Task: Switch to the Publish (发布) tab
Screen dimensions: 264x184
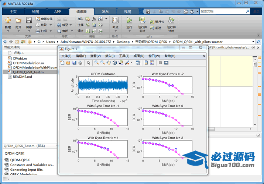Action: [105, 11]
